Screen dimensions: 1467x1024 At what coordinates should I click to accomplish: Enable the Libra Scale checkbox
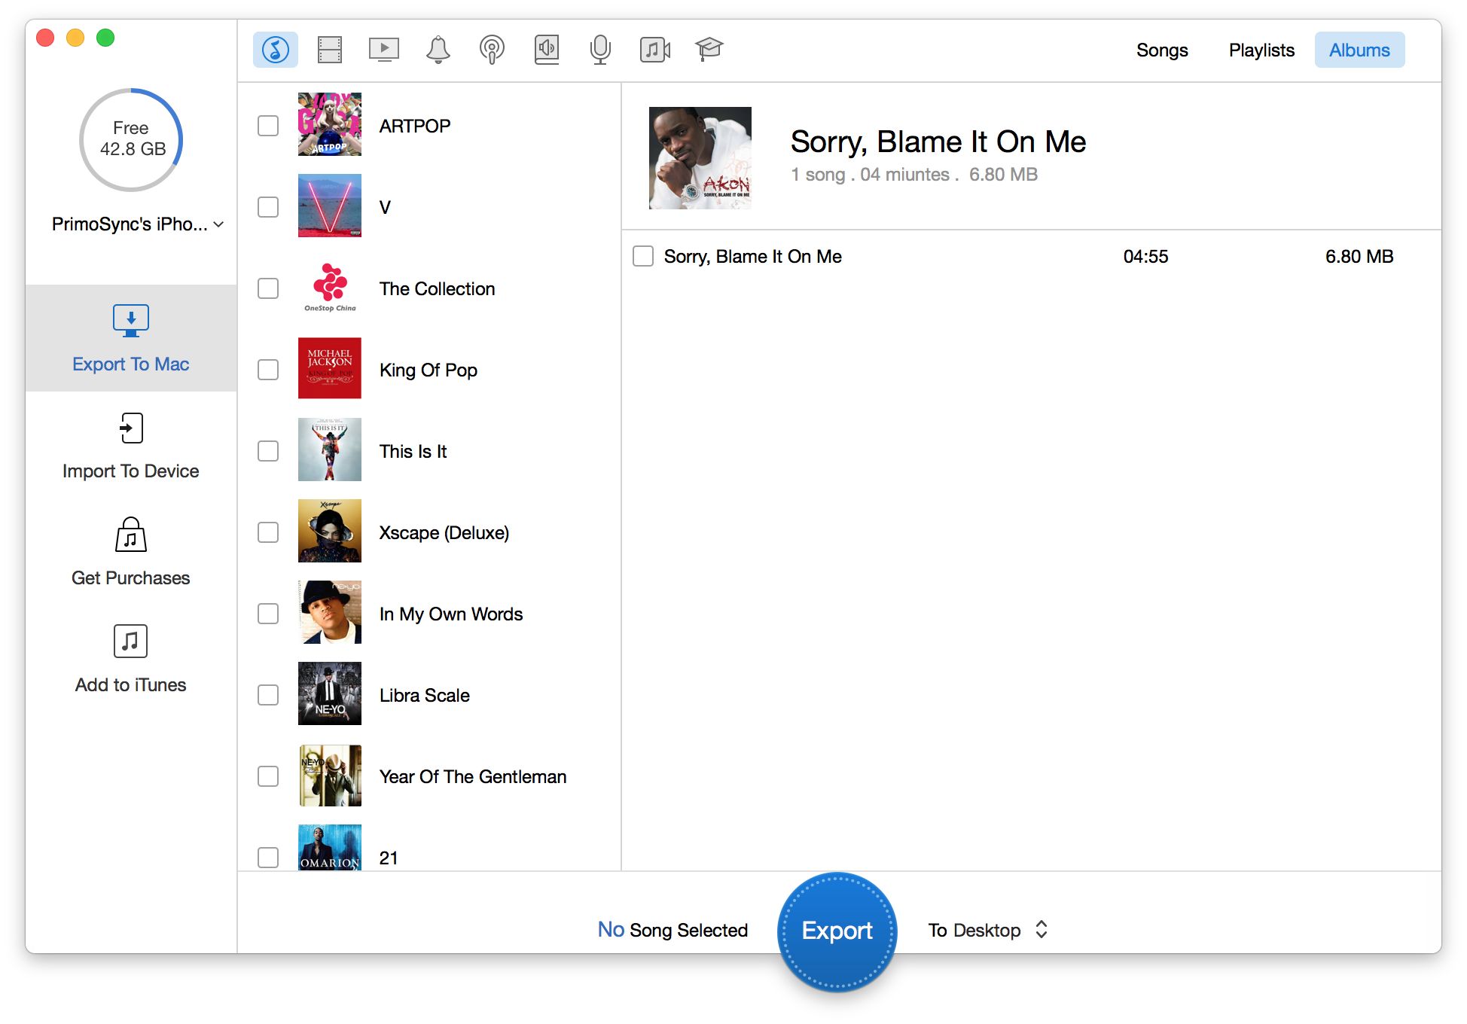[268, 695]
